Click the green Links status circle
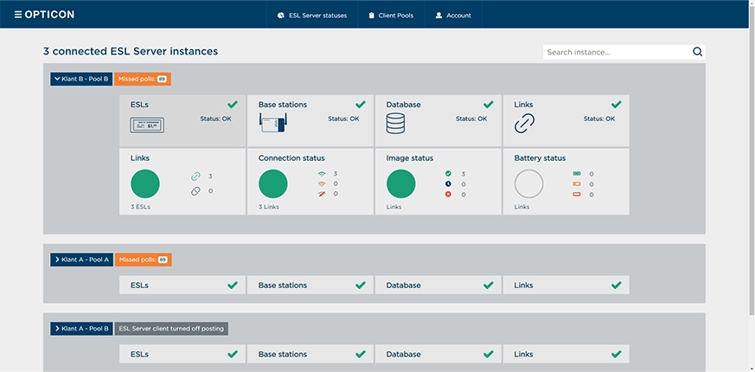 [x=145, y=183]
